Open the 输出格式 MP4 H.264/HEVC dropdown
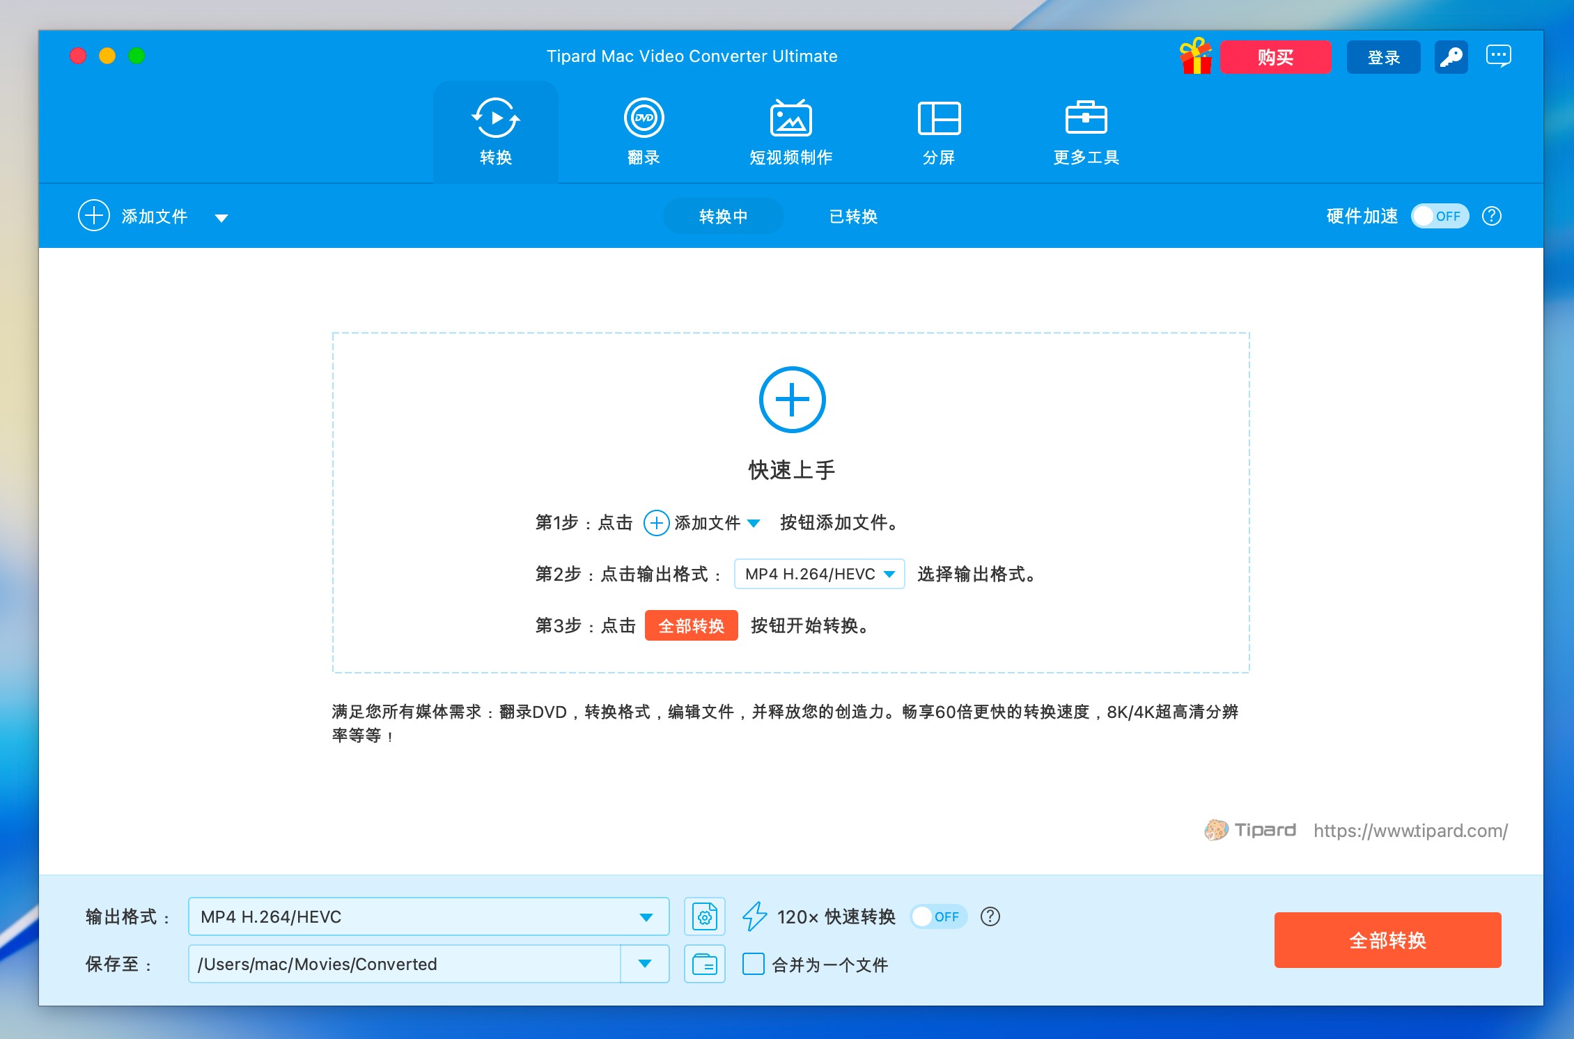The width and height of the screenshot is (1574, 1039). (x=428, y=916)
